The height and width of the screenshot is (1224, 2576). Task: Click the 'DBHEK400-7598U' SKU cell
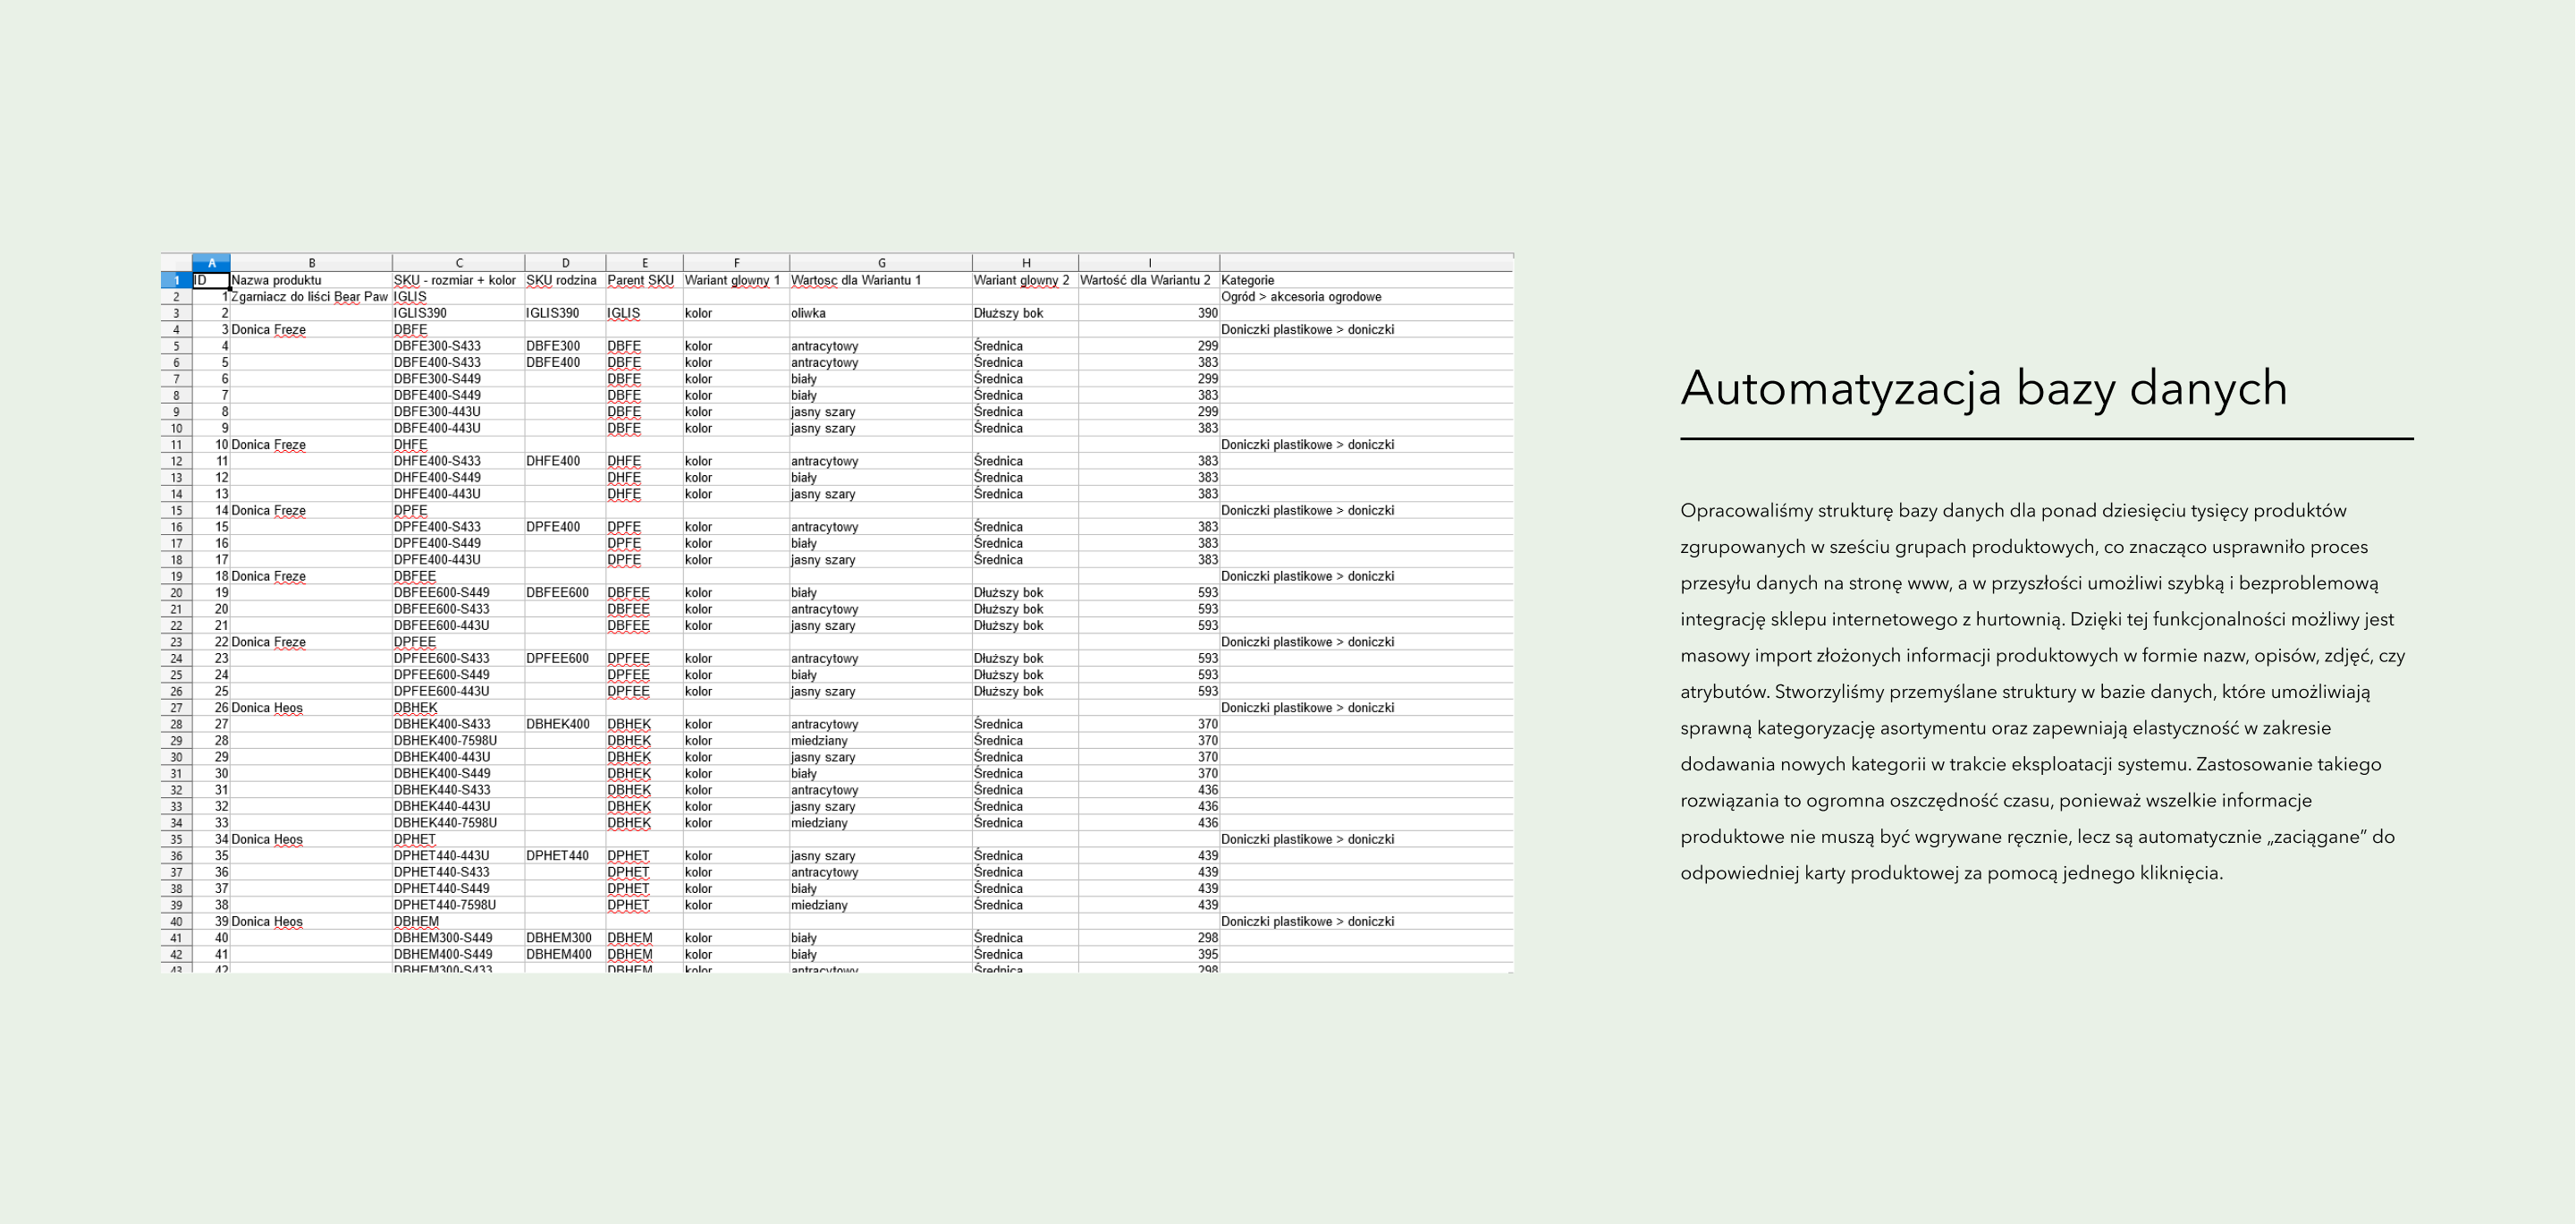pos(445,741)
